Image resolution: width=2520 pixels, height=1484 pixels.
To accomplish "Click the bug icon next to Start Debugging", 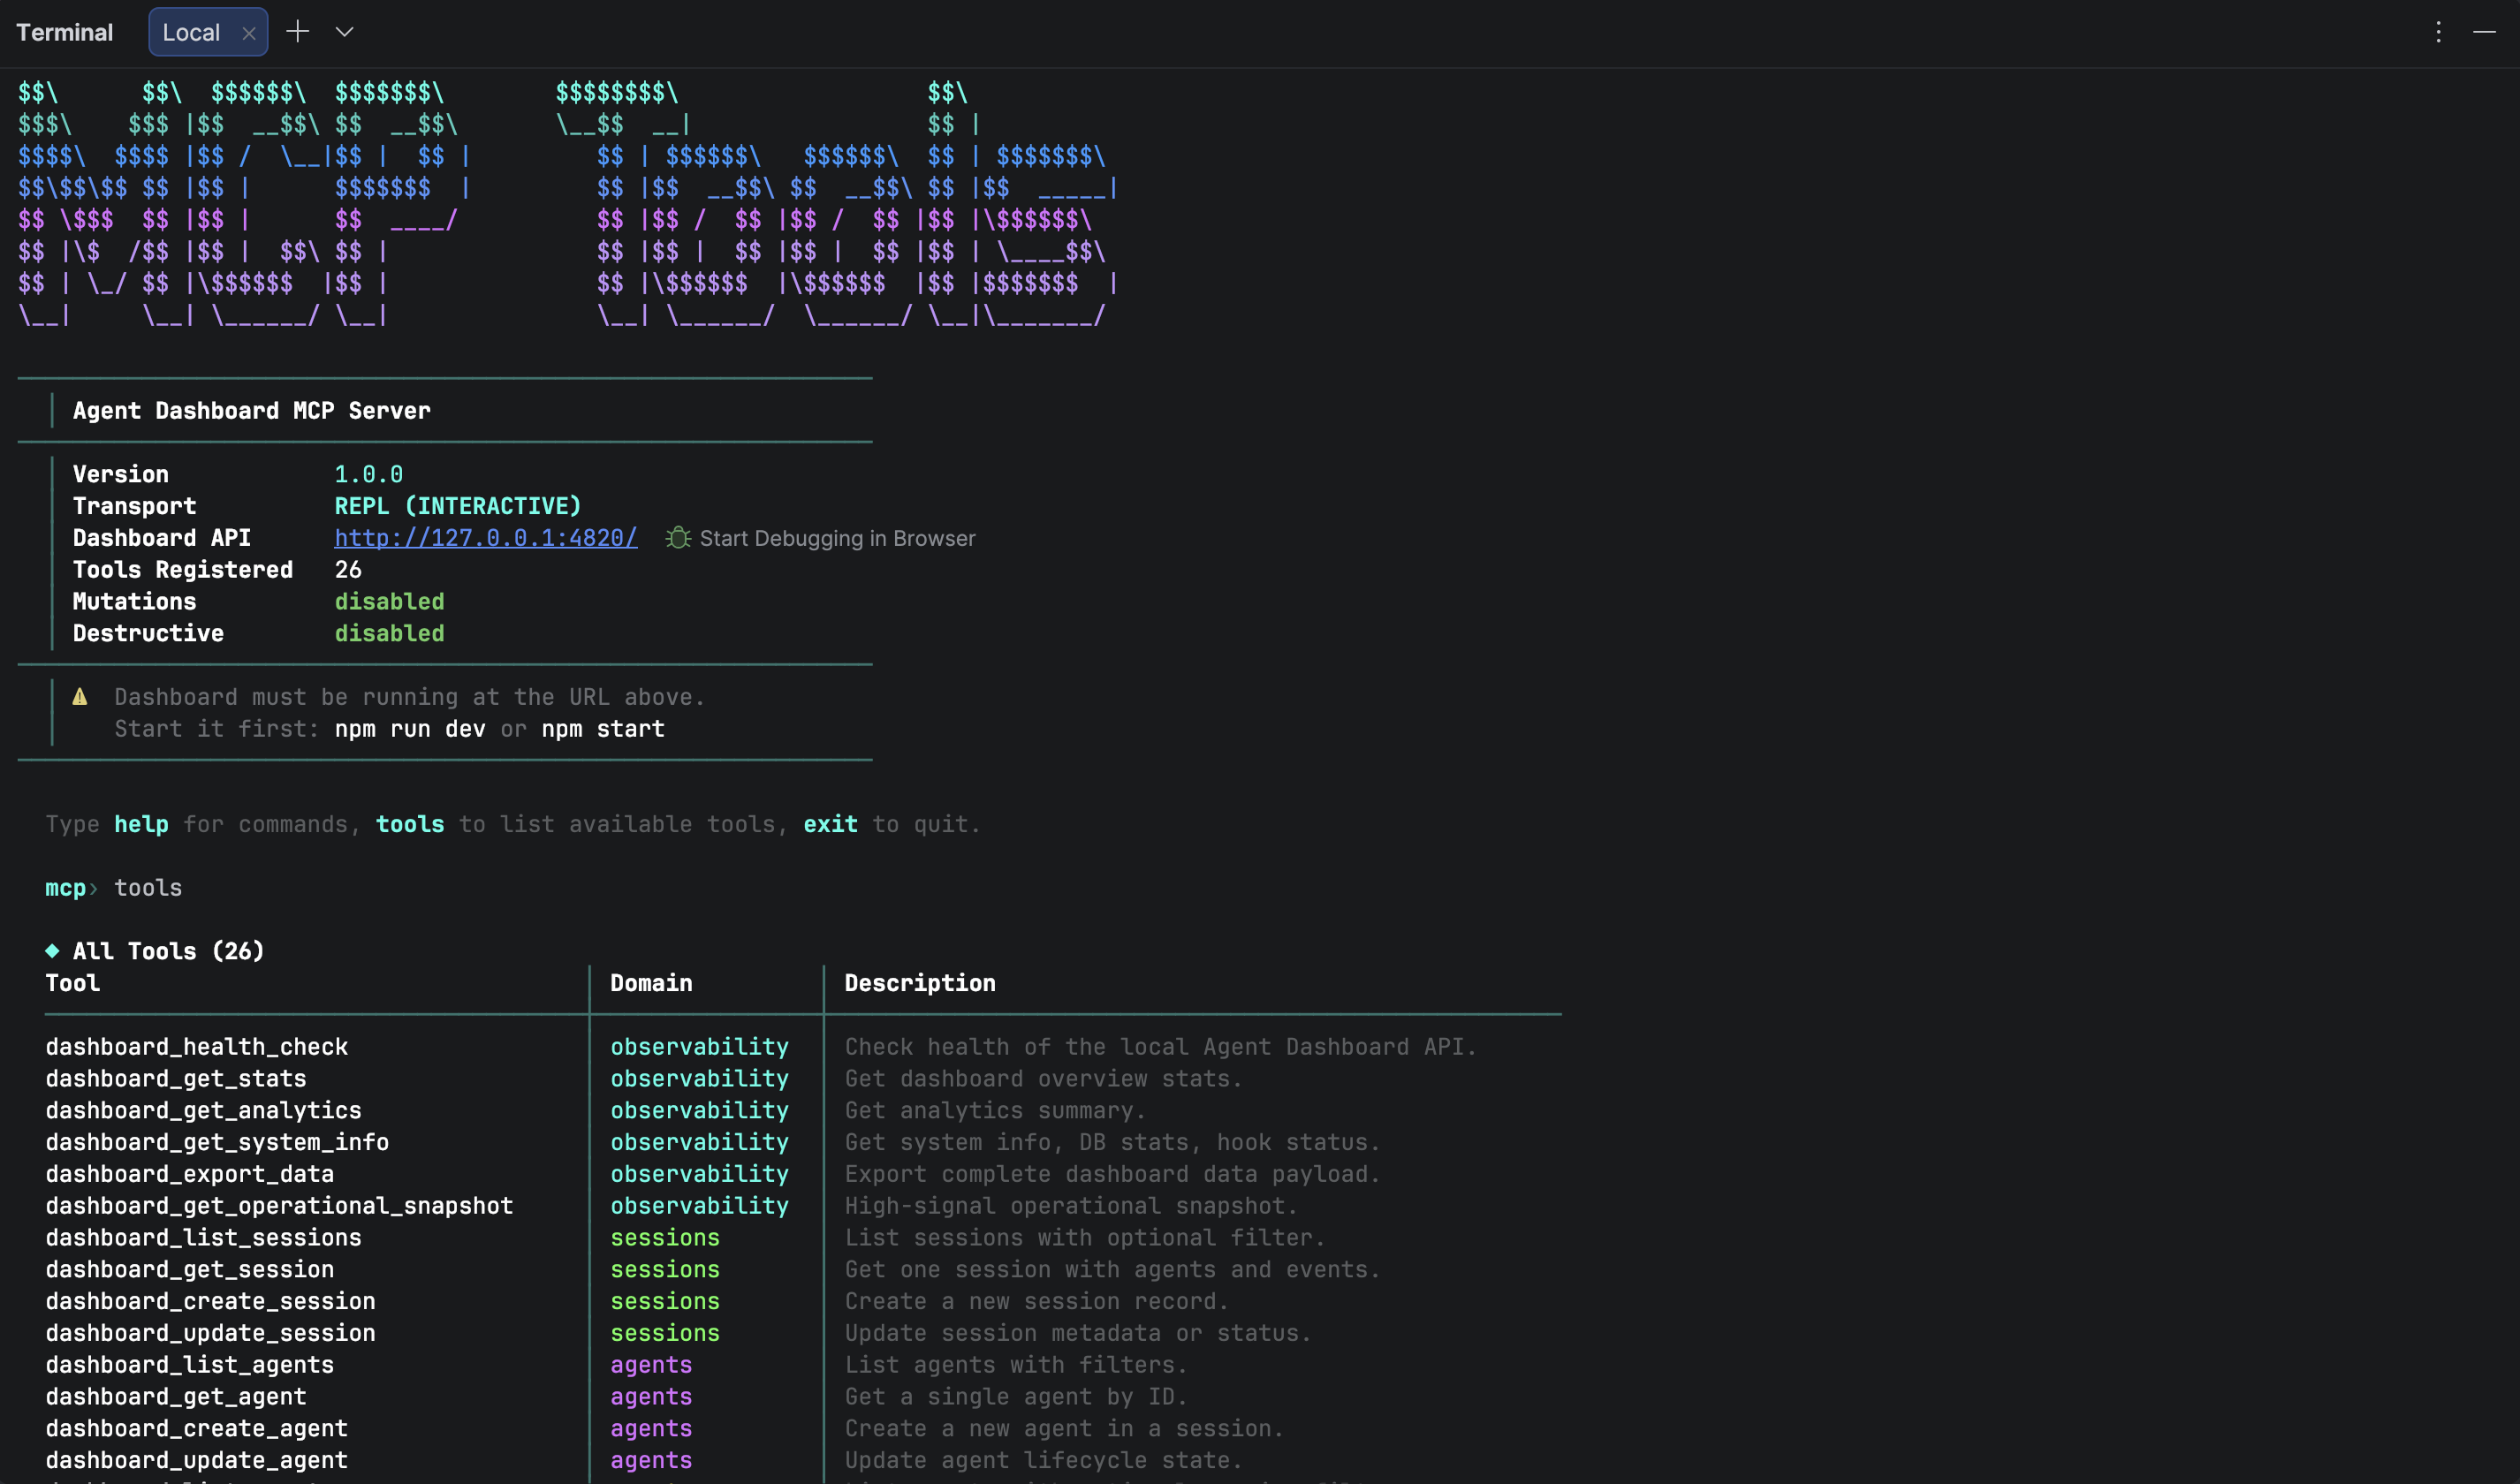I will [678, 538].
